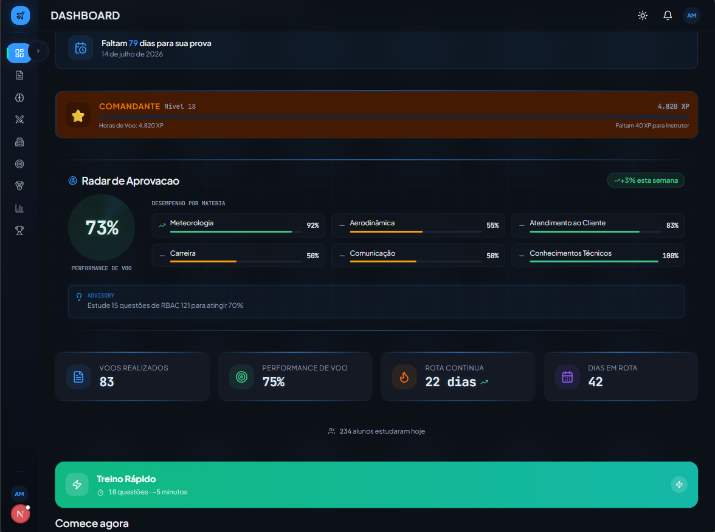Click the exam countdown calendar icon
The image size is (715, 532).
[81, 48]
